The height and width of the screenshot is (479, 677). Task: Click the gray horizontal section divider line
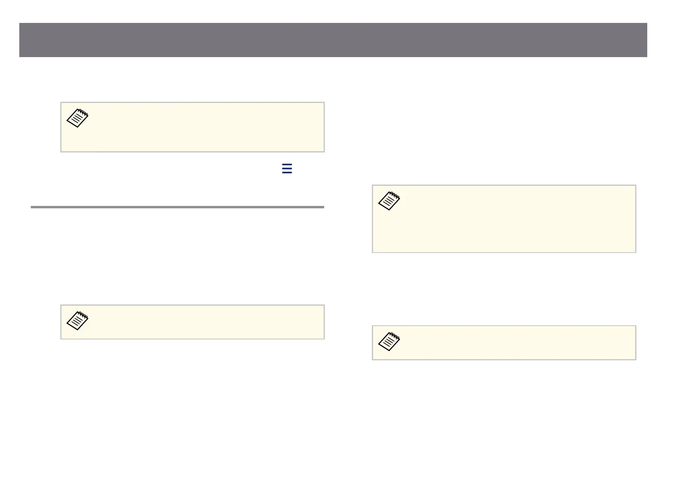tap(177, 207)
